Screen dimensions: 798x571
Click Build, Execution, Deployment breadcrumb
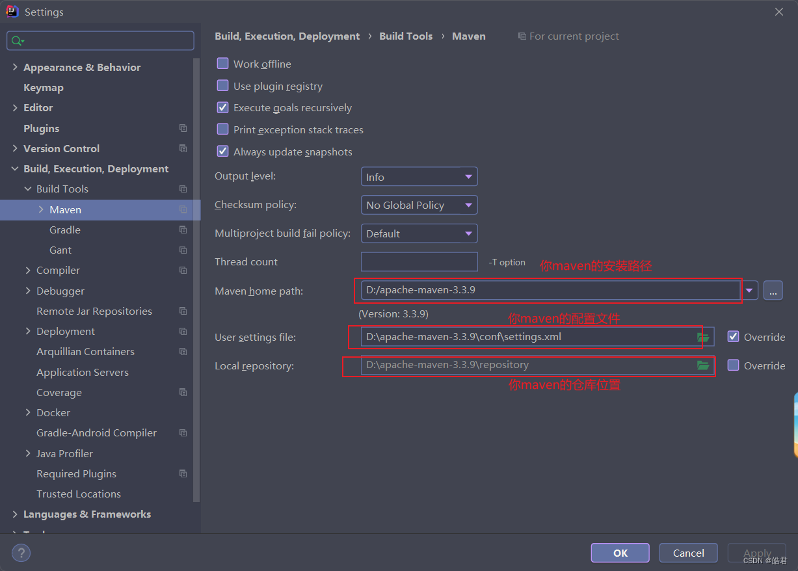[x=287, y=36]
